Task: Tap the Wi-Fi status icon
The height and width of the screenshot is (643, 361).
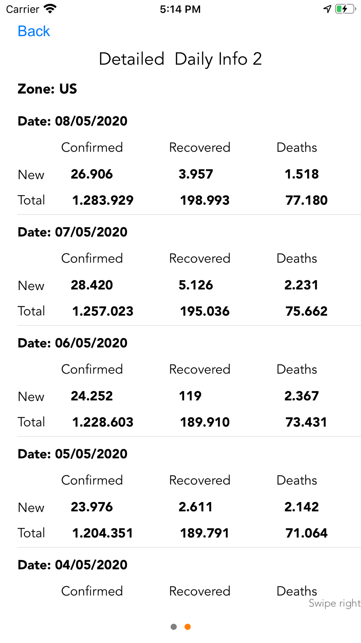Action: pos(50,9)
